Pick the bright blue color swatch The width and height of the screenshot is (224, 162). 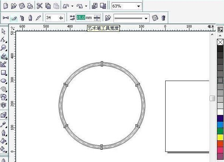pyautogui.click(x=220, y=125)
